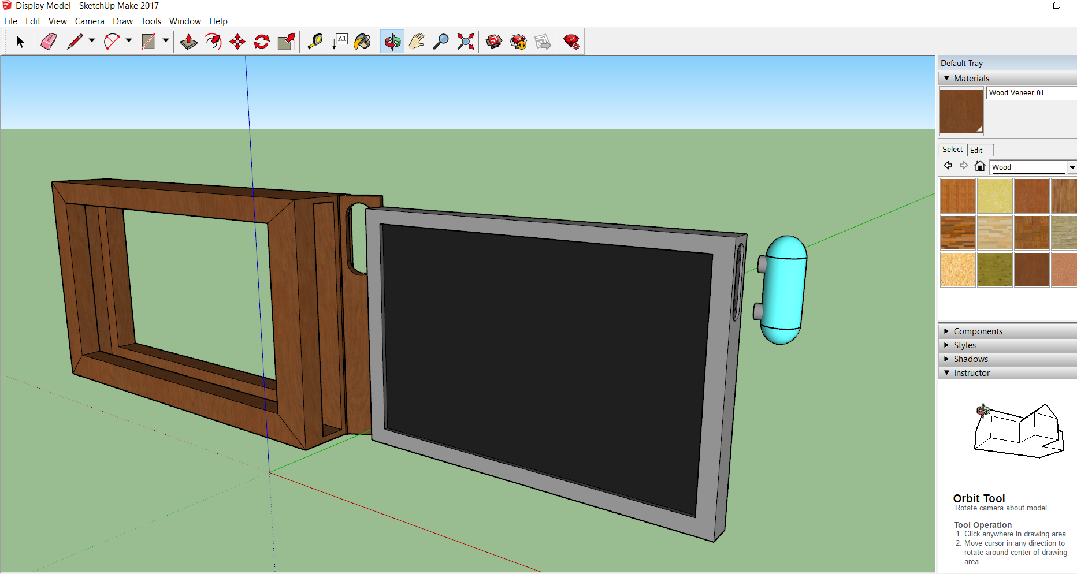Activate the Line tool
The height and width of the screenshot is (574, 1077).
click(75, 41)
